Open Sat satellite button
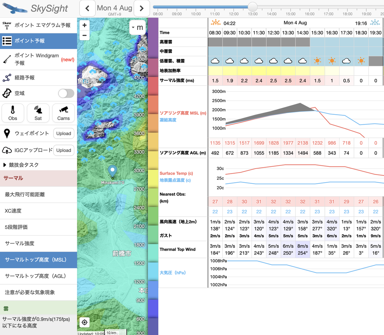This screenshot has width=384, height=335. [x=38, y=113]
